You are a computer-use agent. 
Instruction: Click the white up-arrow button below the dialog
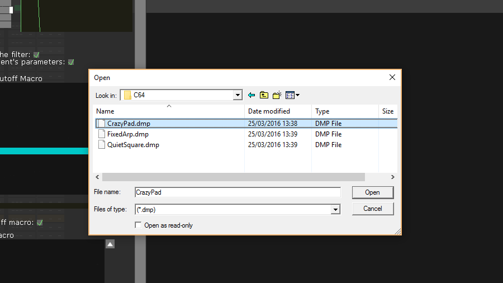pos(110,244)
